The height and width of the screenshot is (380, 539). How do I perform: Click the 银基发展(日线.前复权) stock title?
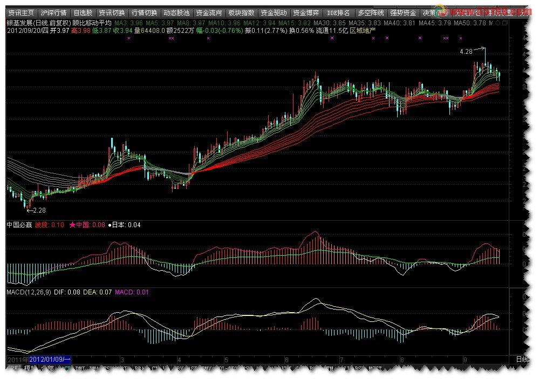click(39, 23)
